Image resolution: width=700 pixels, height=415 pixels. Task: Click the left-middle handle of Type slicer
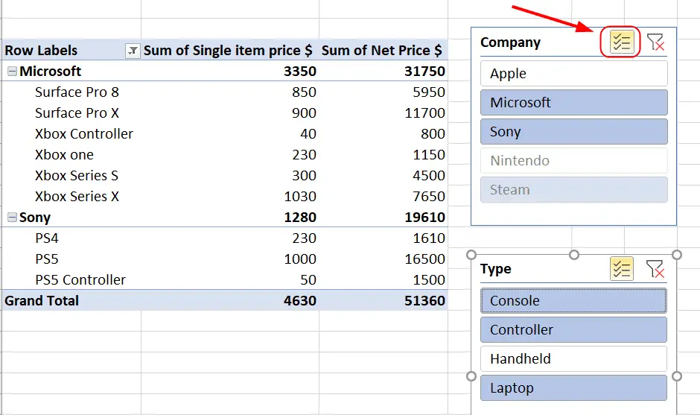tap(471, 376)
